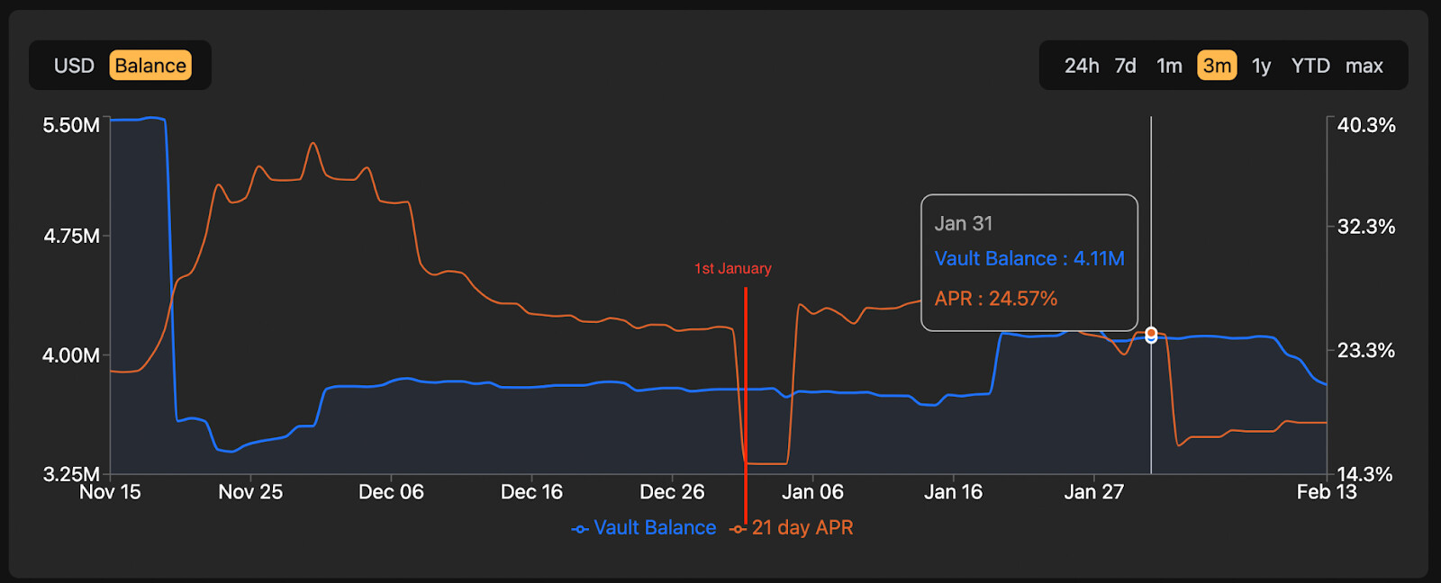Toggle 21 day APR legend series
This screenshot has height=583, width=1441.
pos(802,528)
